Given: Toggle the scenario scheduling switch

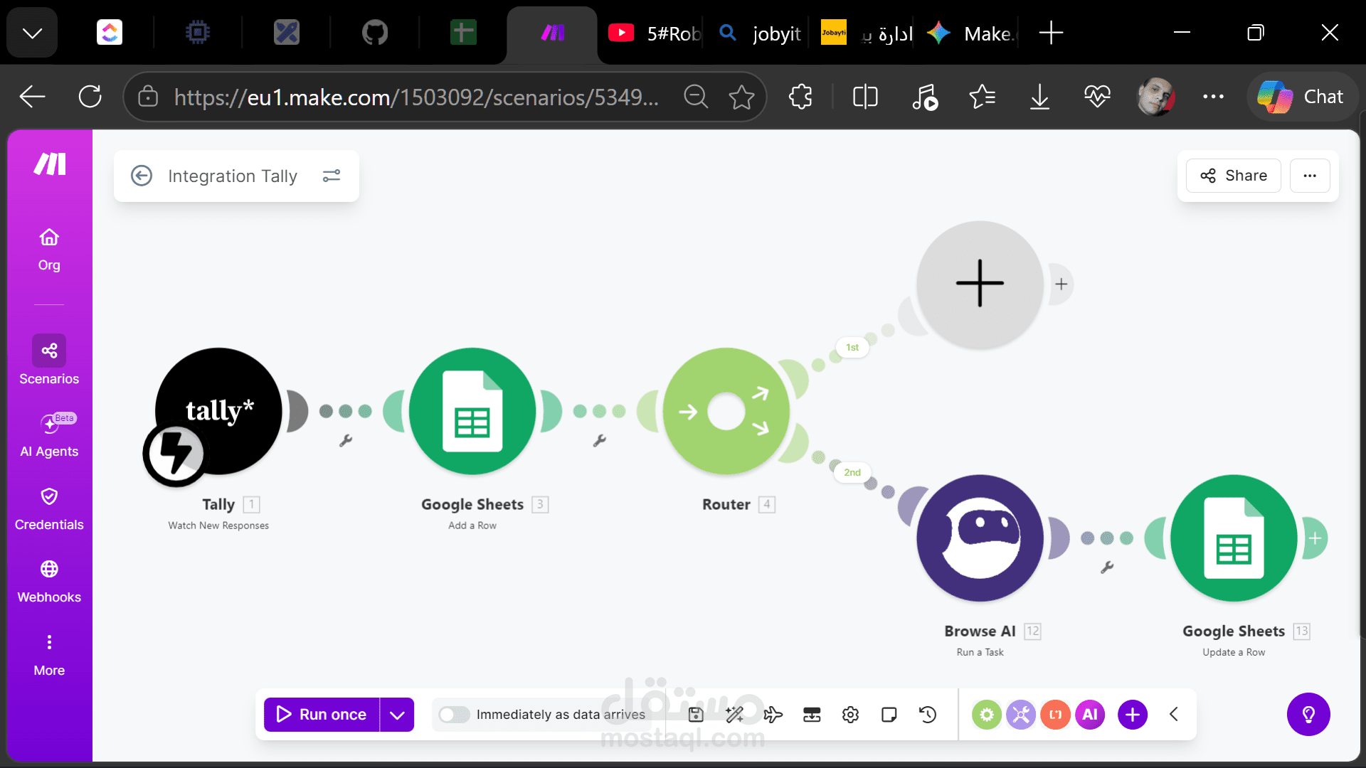Looking at the screenshot, I should [x=454, y=715].
